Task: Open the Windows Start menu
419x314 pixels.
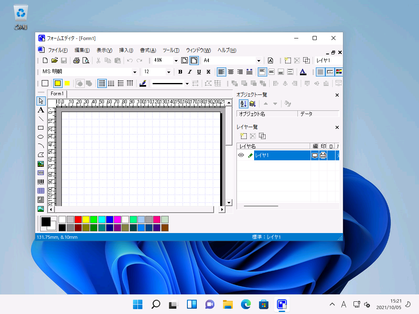Action: click(x=137, y=304)
